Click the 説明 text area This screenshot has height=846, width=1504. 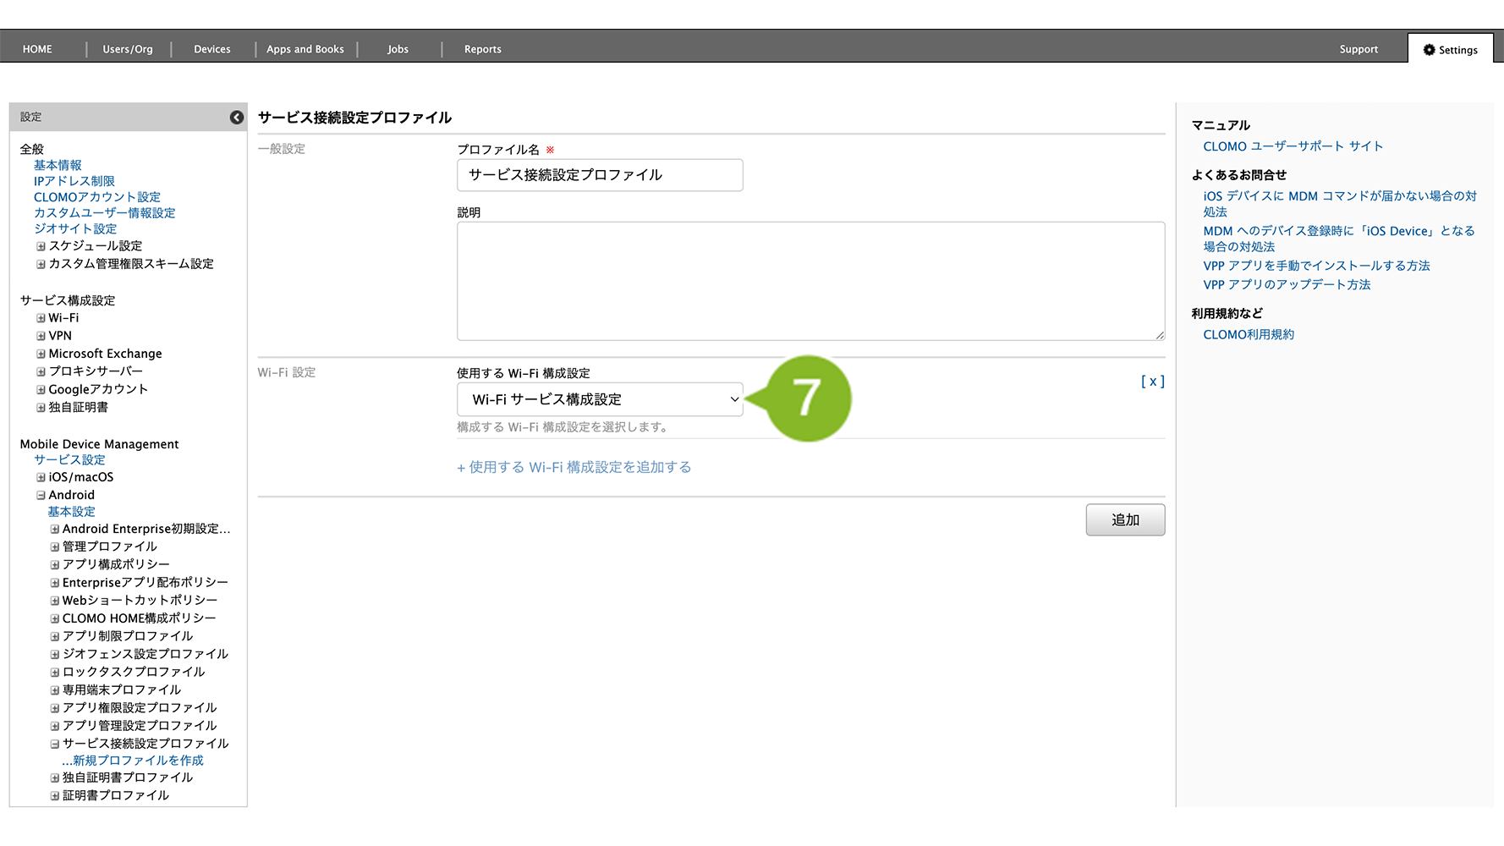[x=810, y=281]
